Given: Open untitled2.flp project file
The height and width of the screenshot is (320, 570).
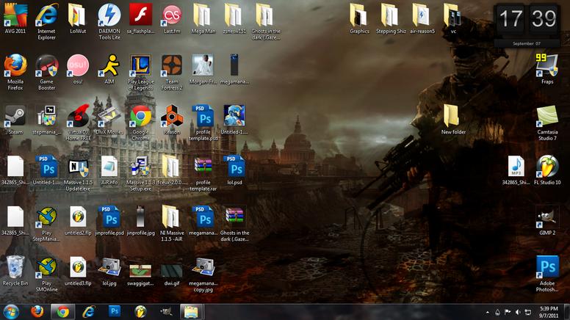Looking at the screenshot, I should click(x=78, y=220).
